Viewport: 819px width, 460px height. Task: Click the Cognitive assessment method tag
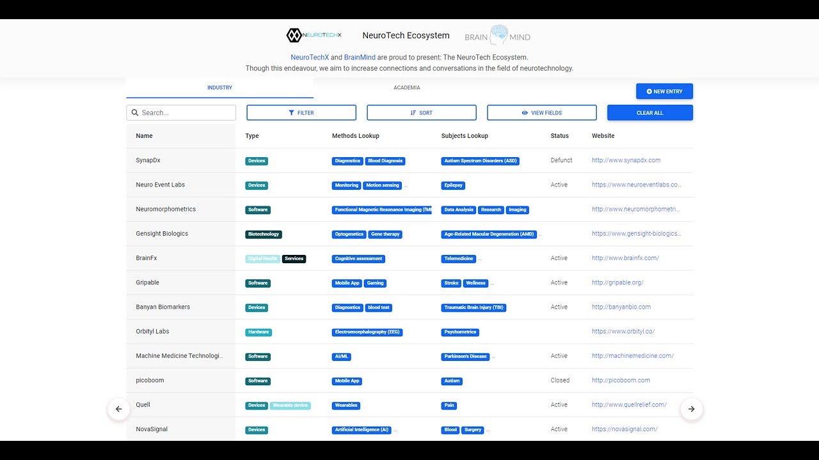tap(358, 259)
